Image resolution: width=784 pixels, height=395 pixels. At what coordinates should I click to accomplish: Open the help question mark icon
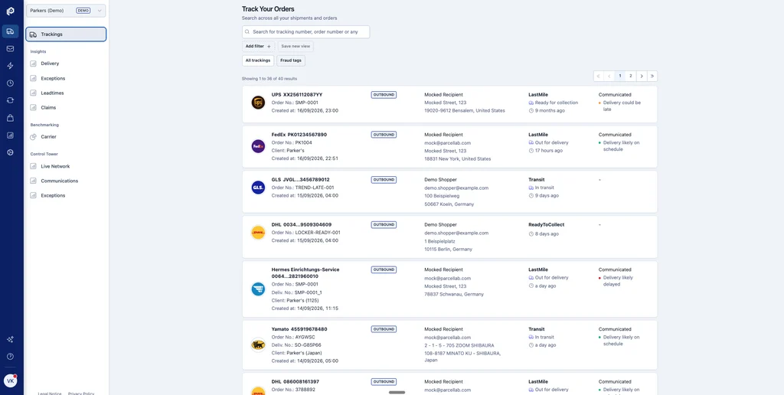[10, 357]
